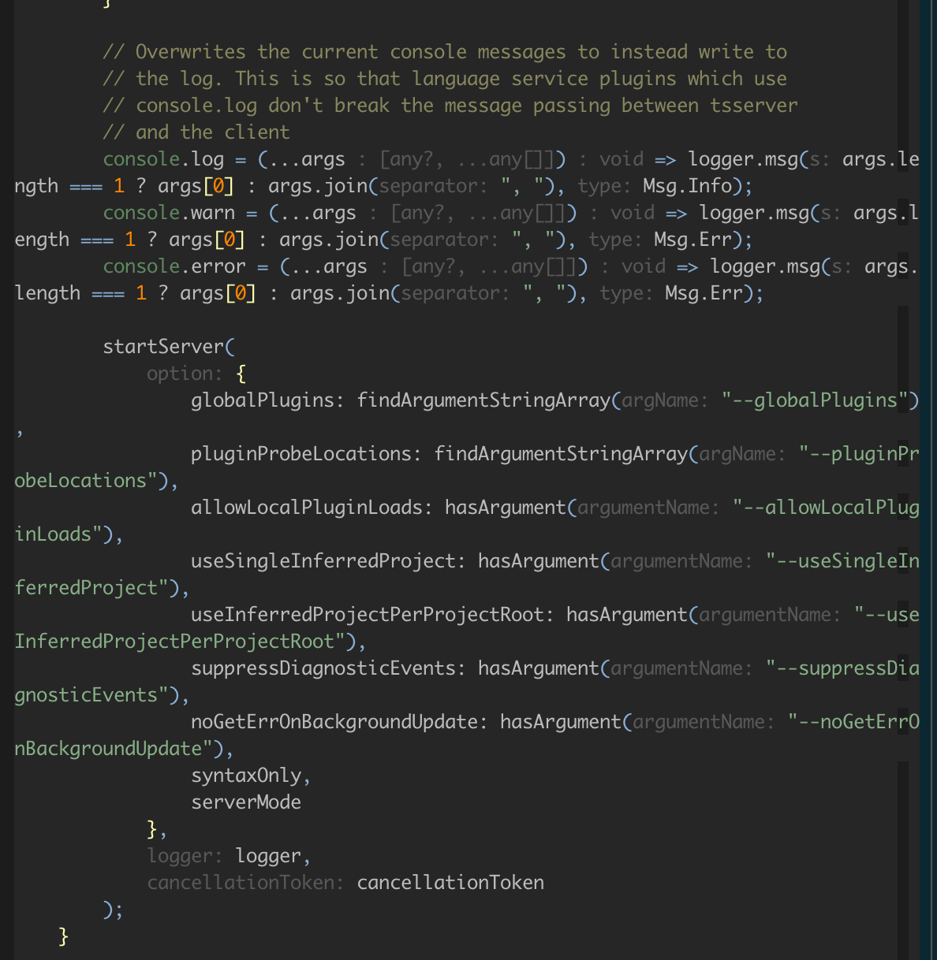The height and width of the screenshot is (960, 937).
Task: Click "hasArgument" on the allowLocalPluginLoads line
Action: 506,508
